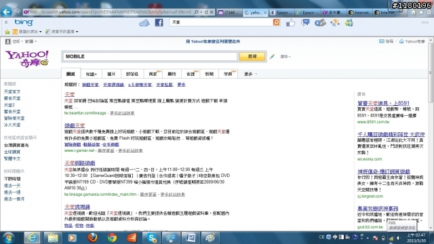Open Skype from the taskbar
The height and width of the screenshot is (244, 434).
(151, 238)
